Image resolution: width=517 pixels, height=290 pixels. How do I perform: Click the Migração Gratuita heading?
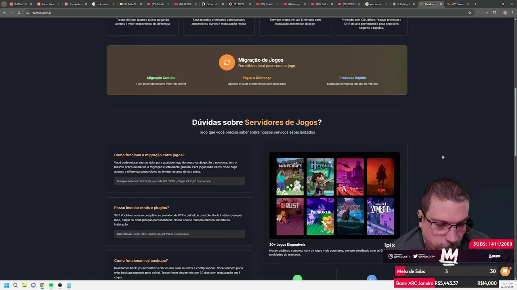click(161, 78)
